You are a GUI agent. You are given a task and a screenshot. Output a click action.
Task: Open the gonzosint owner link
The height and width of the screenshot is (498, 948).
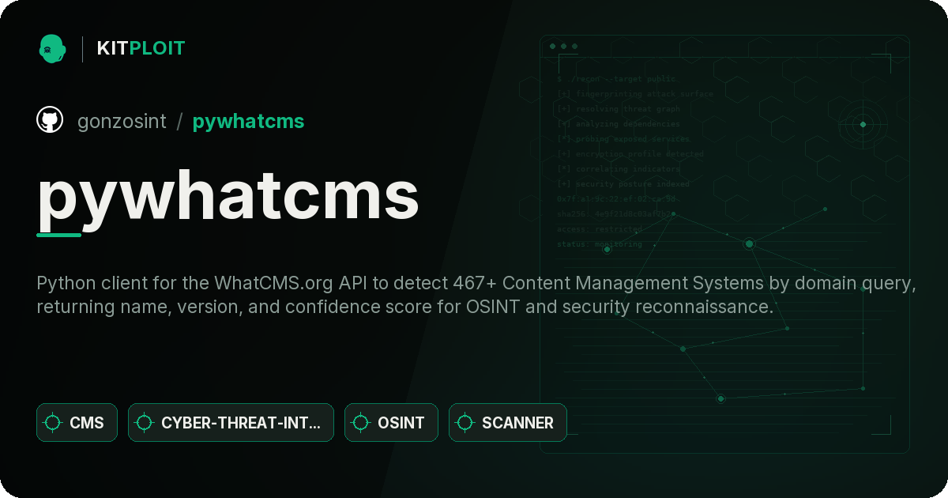(x=122, y=121)
